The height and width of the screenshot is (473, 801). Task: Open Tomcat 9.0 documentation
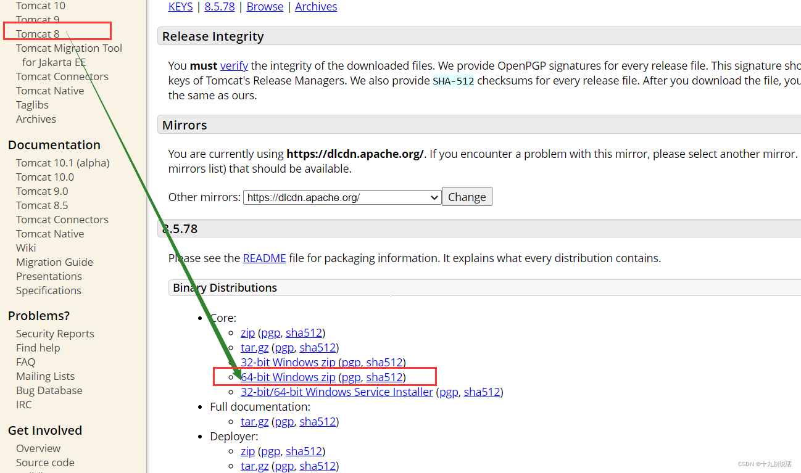coord(42,191)
